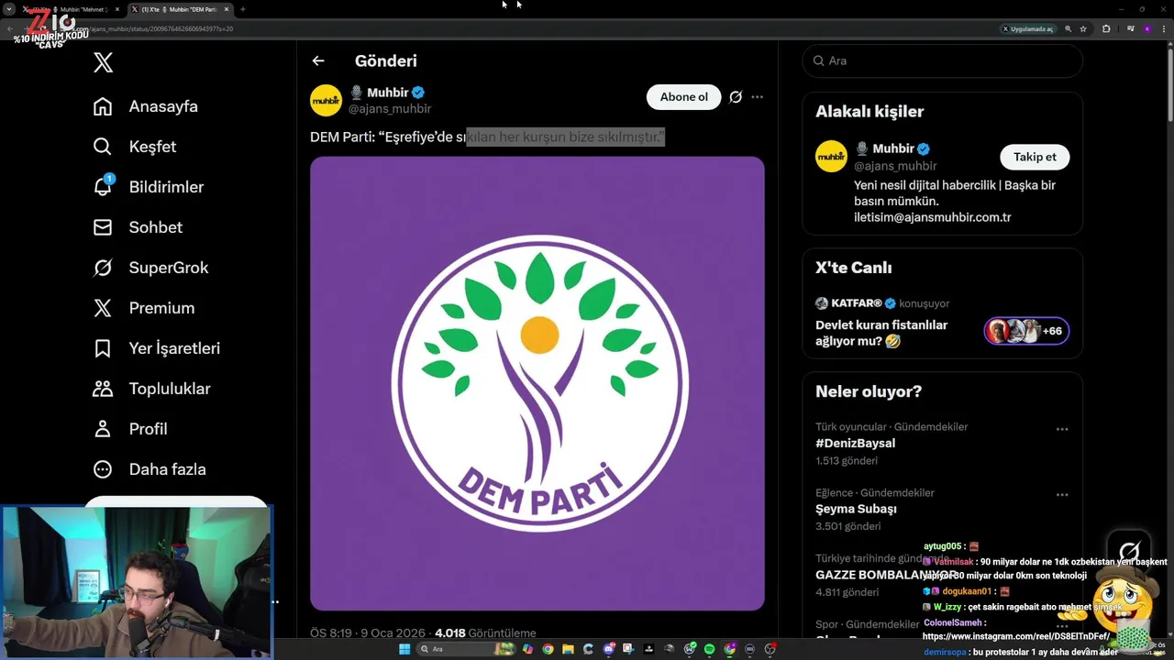The image size is (1174, 660).
Task: Expand the Daha fazla menu
Action: (x=149, y=469)
